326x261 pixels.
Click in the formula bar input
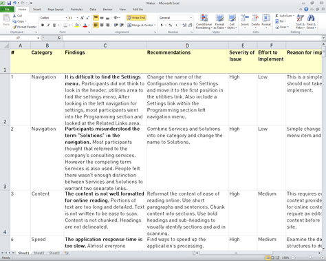coord(192,38)
